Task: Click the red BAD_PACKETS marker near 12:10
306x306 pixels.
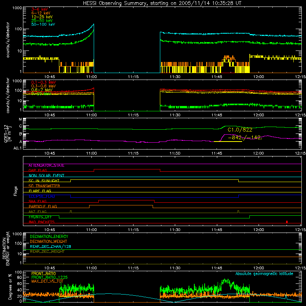Action: pyautogui.click(x=286, y=222)
